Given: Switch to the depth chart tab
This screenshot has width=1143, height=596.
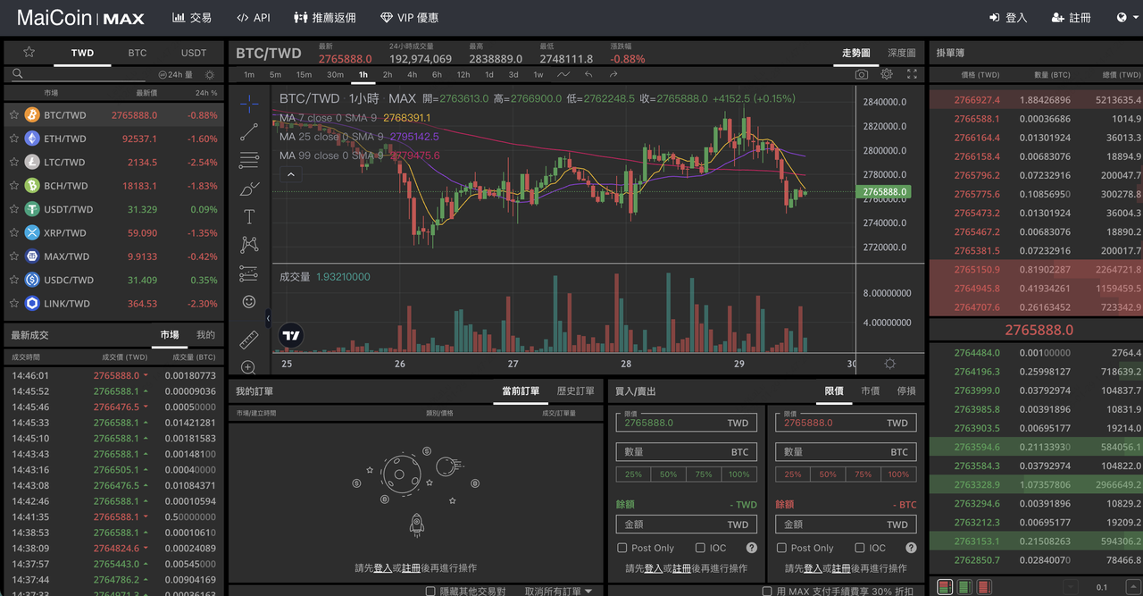Looking at the screenshot, I should 902,53.
